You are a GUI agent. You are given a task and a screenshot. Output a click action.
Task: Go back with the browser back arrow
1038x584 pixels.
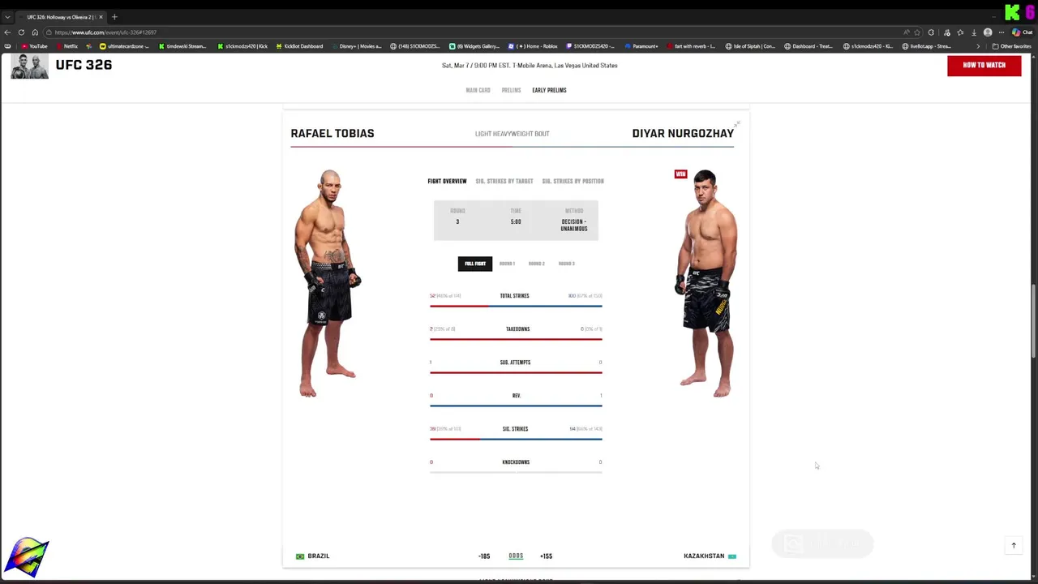pos(7,32)
